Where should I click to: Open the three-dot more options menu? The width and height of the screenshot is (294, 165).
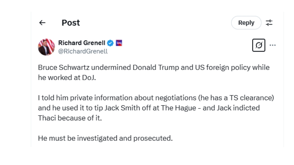272,45
